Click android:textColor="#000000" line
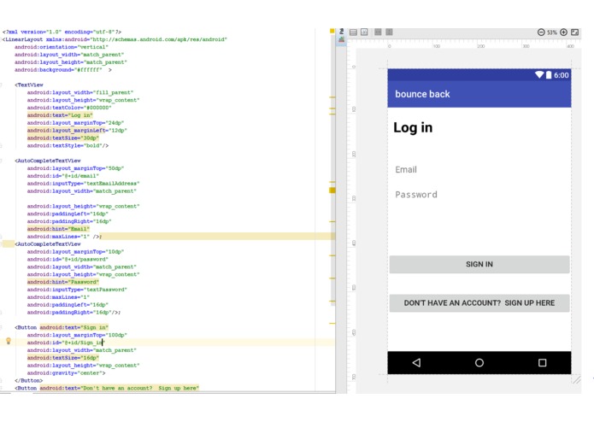 [69, 108]
